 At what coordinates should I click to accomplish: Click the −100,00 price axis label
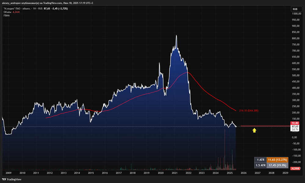coord(296,150)
